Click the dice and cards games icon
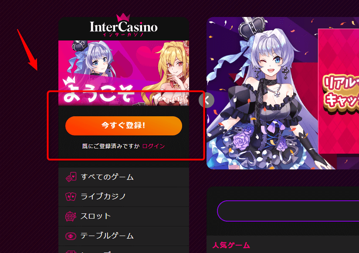Screen dimensions: 359x253 [x=71, y=177]
